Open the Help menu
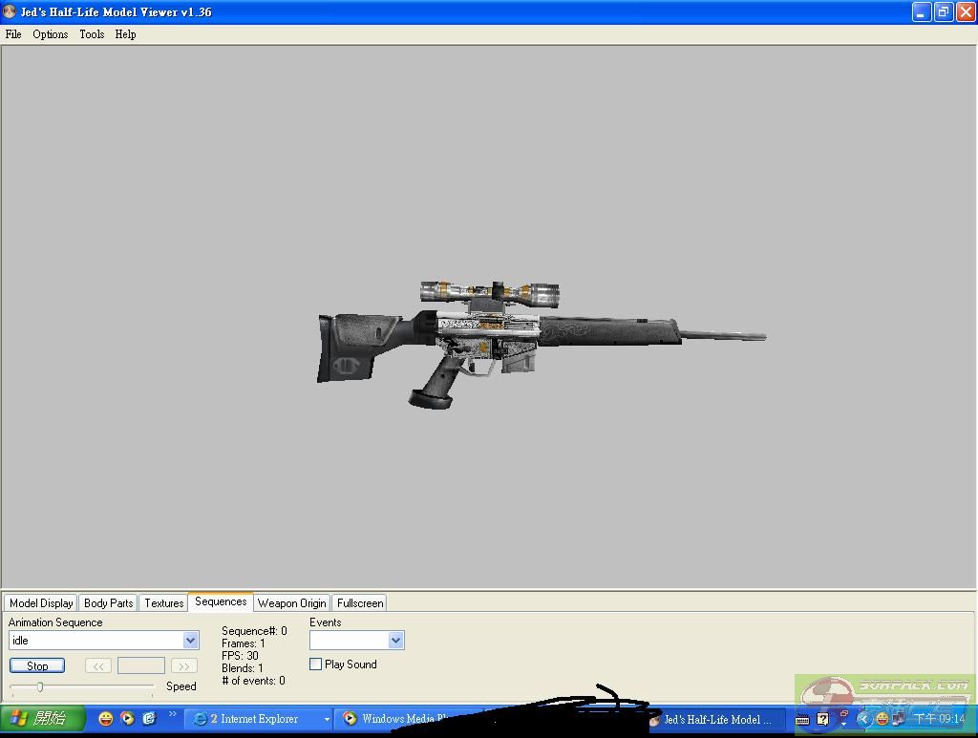The height and width of the screenshot is (738, 978). (125, 34)
